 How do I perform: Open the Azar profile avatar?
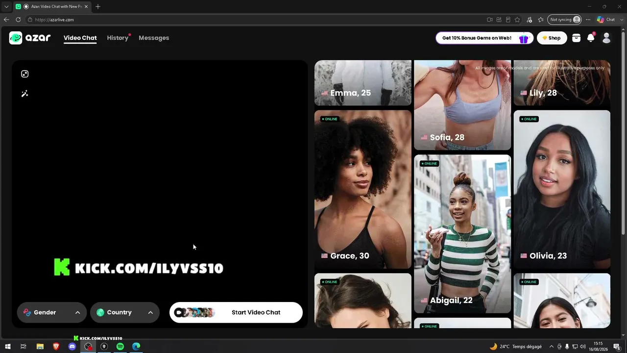606,38
